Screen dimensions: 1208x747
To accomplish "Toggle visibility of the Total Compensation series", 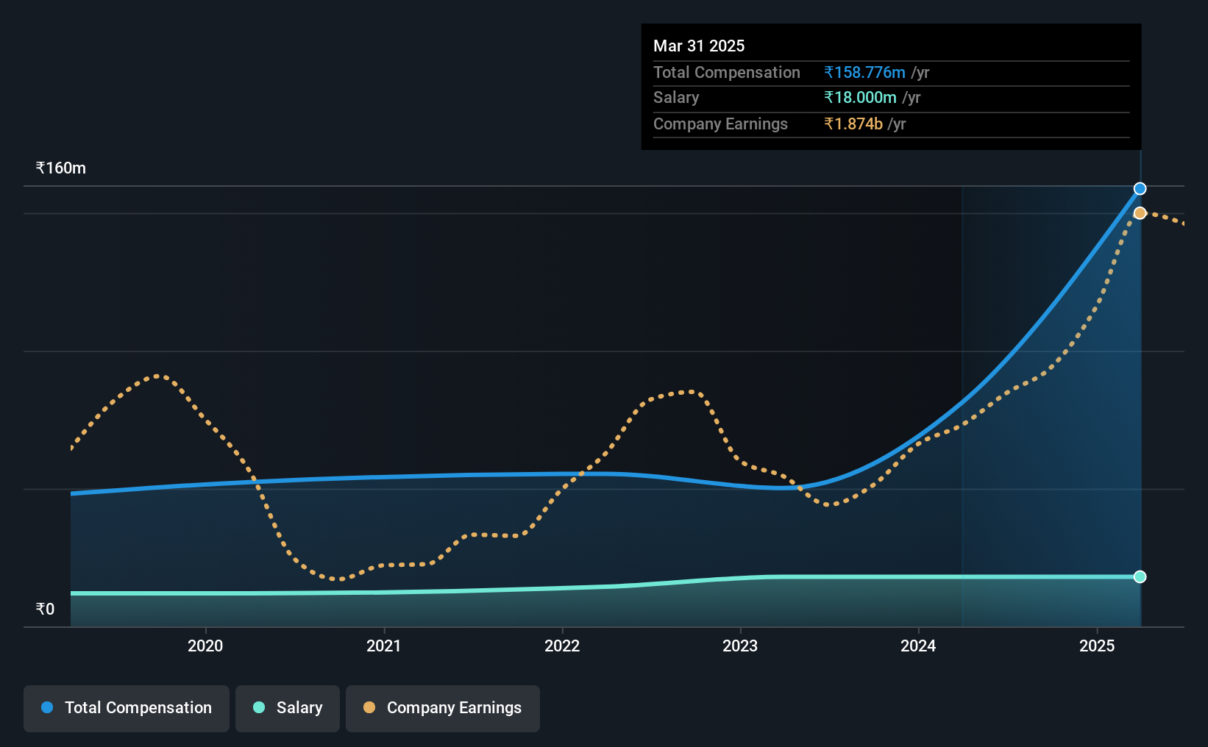I will [126, 708].
